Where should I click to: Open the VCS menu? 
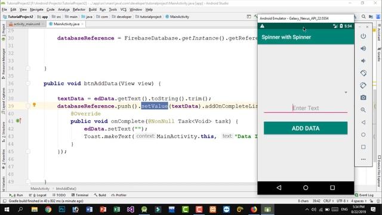(x=124, y=10)
